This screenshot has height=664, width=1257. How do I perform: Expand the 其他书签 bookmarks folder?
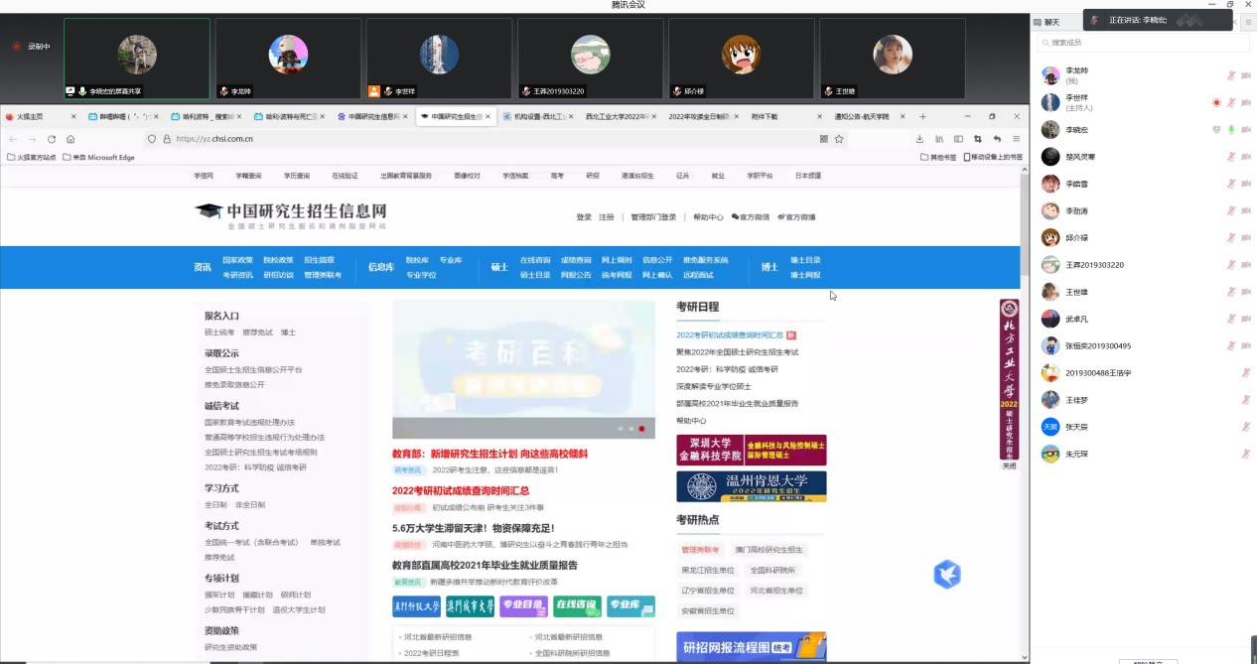click(x=938, y=157)
